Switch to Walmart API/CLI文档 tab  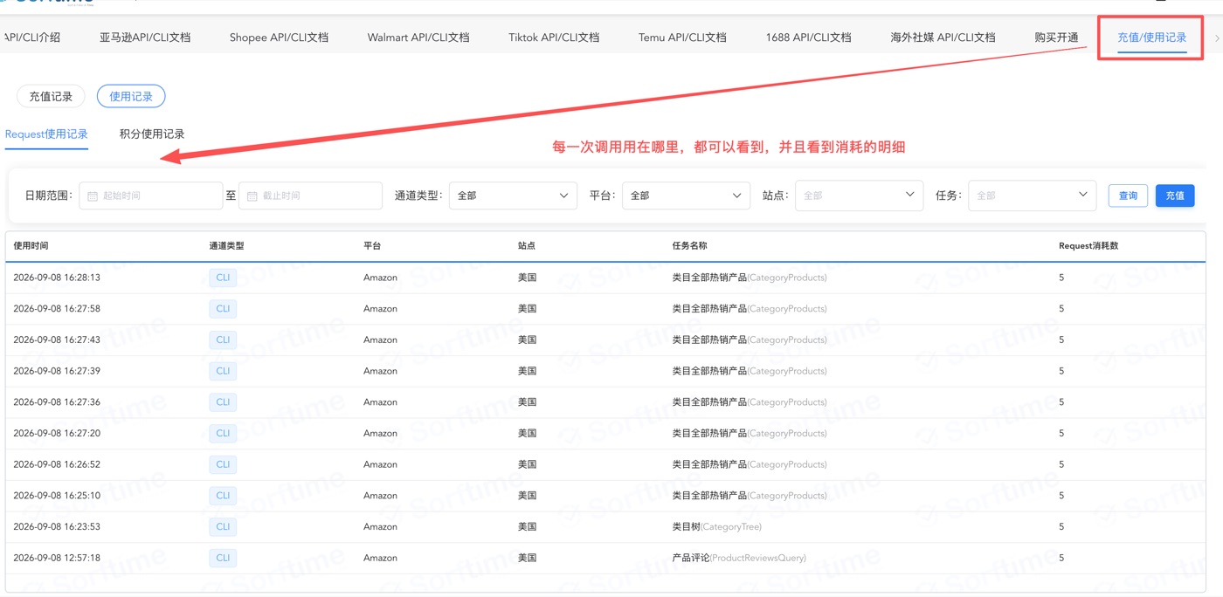[x=418, y=38]
